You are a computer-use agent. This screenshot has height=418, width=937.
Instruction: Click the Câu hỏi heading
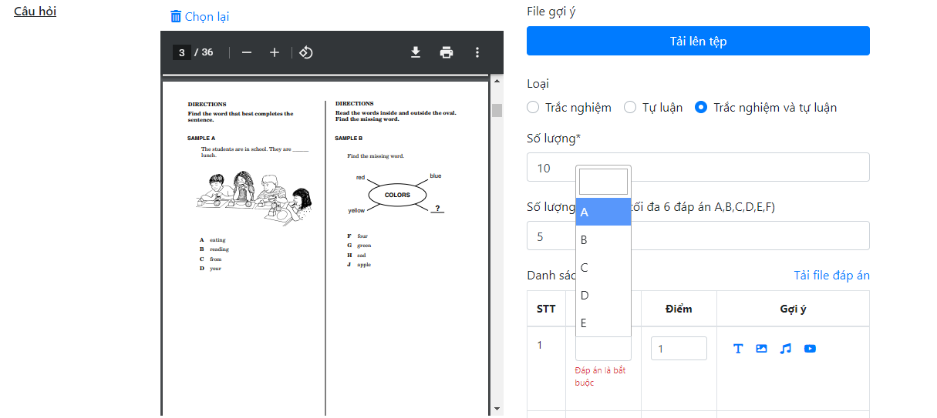(x=35, y=12)
